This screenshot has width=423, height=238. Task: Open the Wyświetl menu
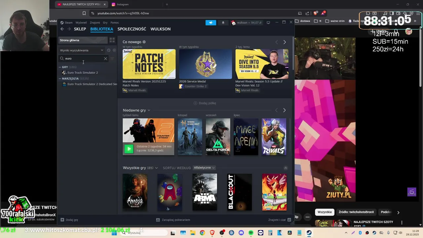click(81, 22)
